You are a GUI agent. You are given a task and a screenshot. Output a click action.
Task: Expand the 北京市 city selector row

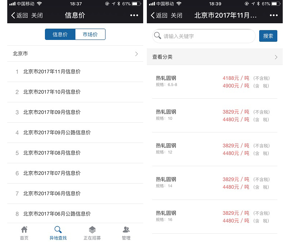pos(75,54)
